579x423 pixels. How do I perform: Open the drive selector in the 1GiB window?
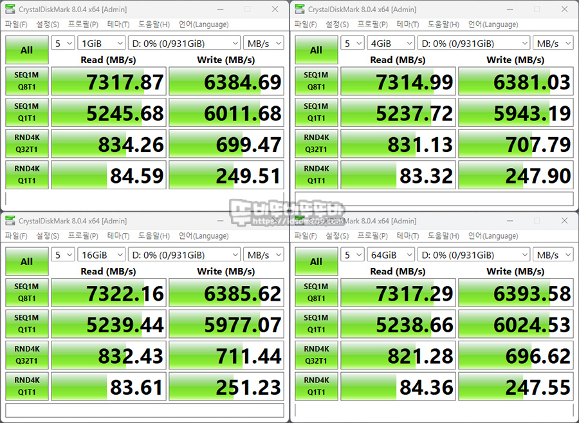tap(184, 43)
